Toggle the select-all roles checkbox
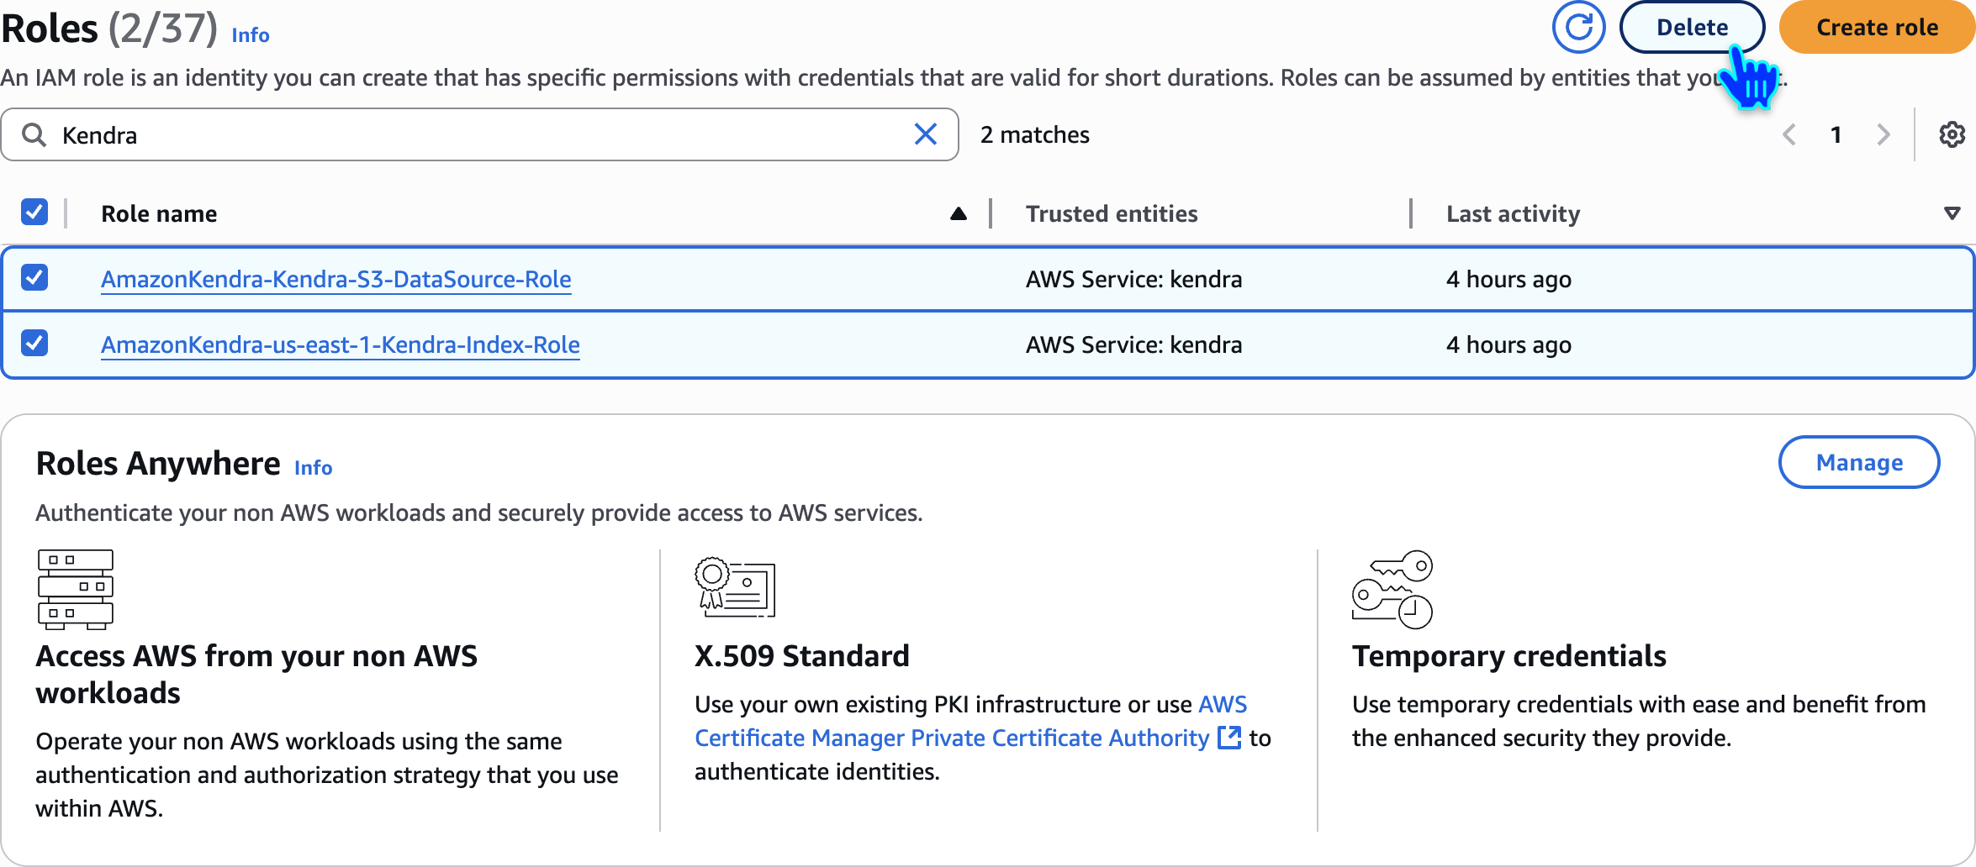This screenshot has width=1976, height=867. point(34,212)
